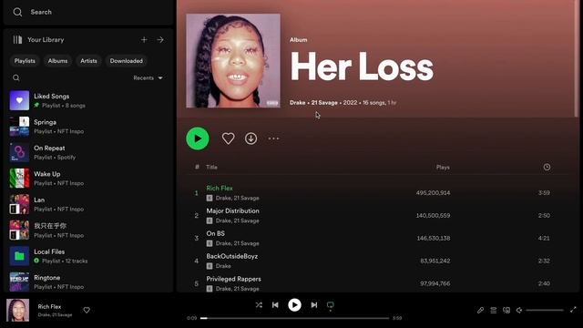Save album with heart icon
The image size is (583, 328).
tap(228, 138)
